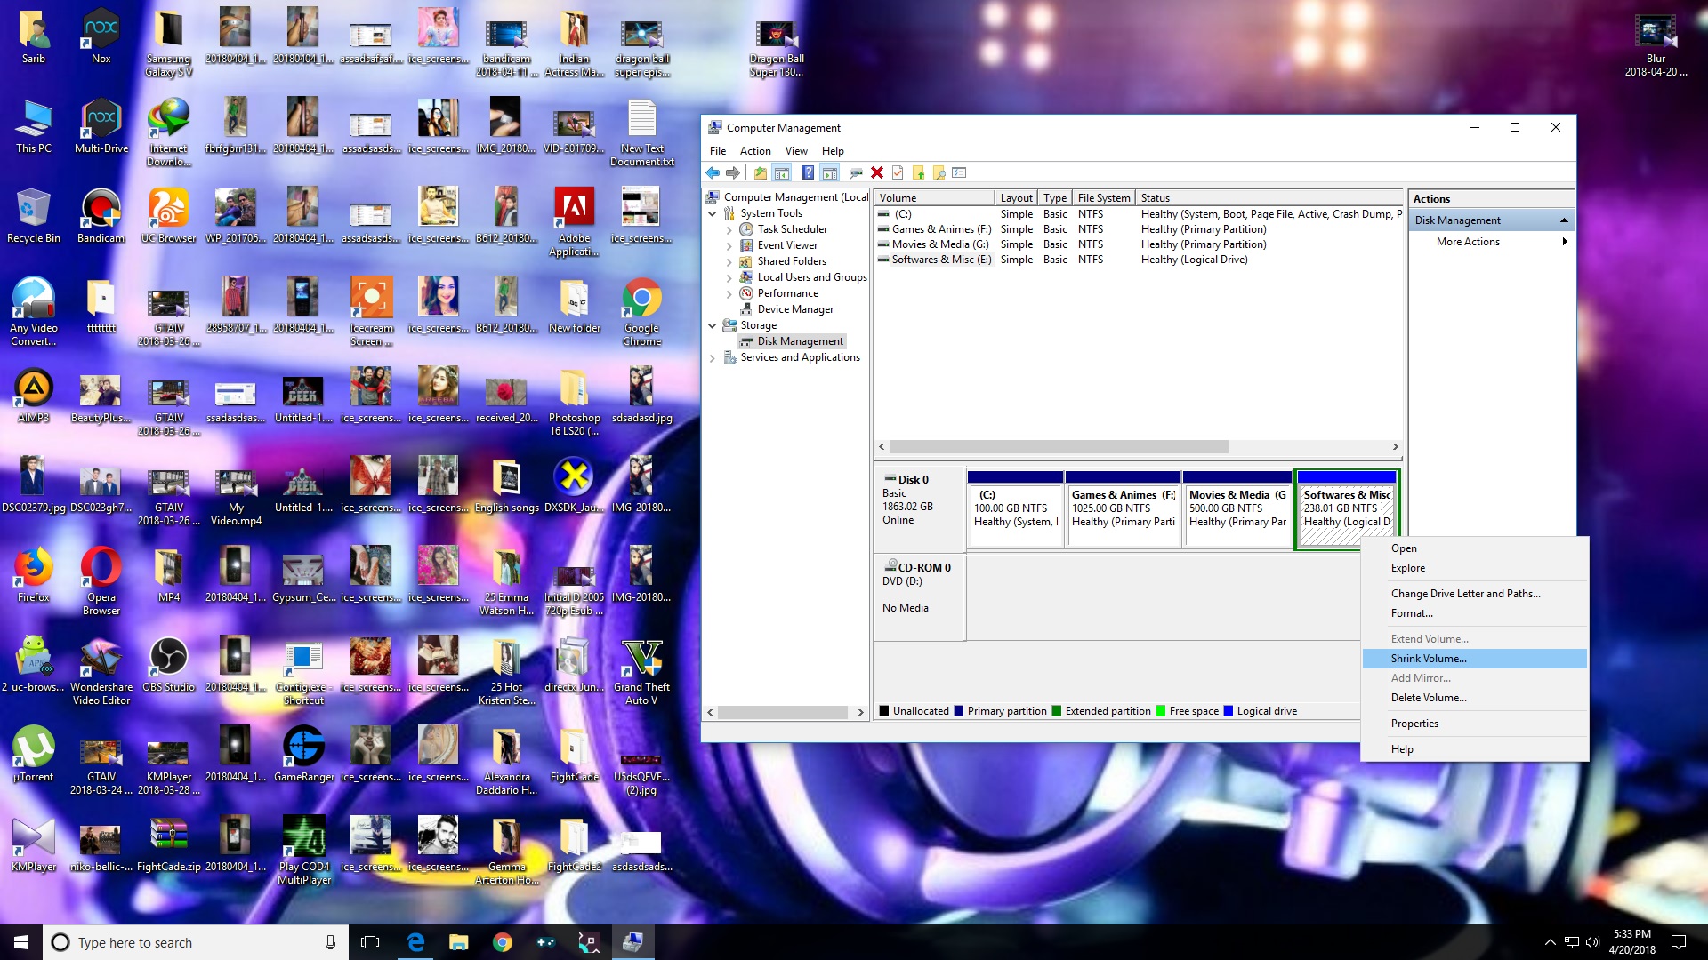1708x960 pixels.
Task: Open Windows Start button
Action: point(21,942)
